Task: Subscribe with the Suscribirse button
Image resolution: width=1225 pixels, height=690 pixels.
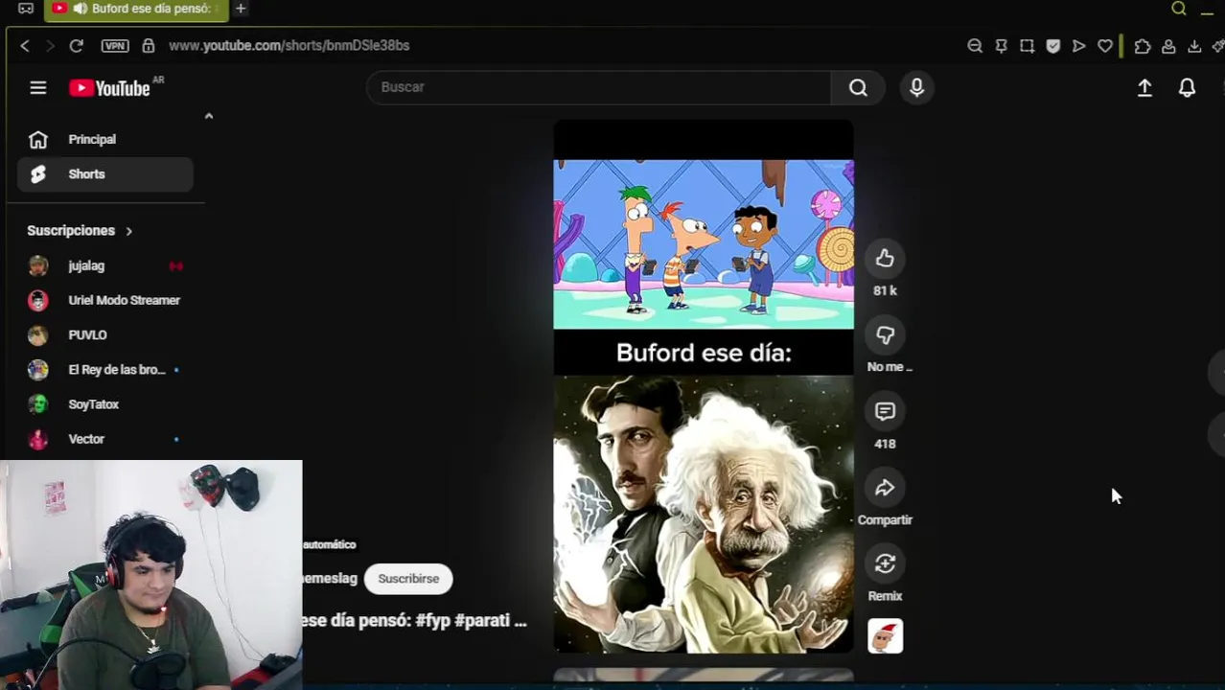Action: tap(408, 579)
